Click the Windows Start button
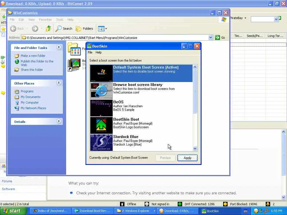This screenshot has width=287, height=215. click(13, 211)
